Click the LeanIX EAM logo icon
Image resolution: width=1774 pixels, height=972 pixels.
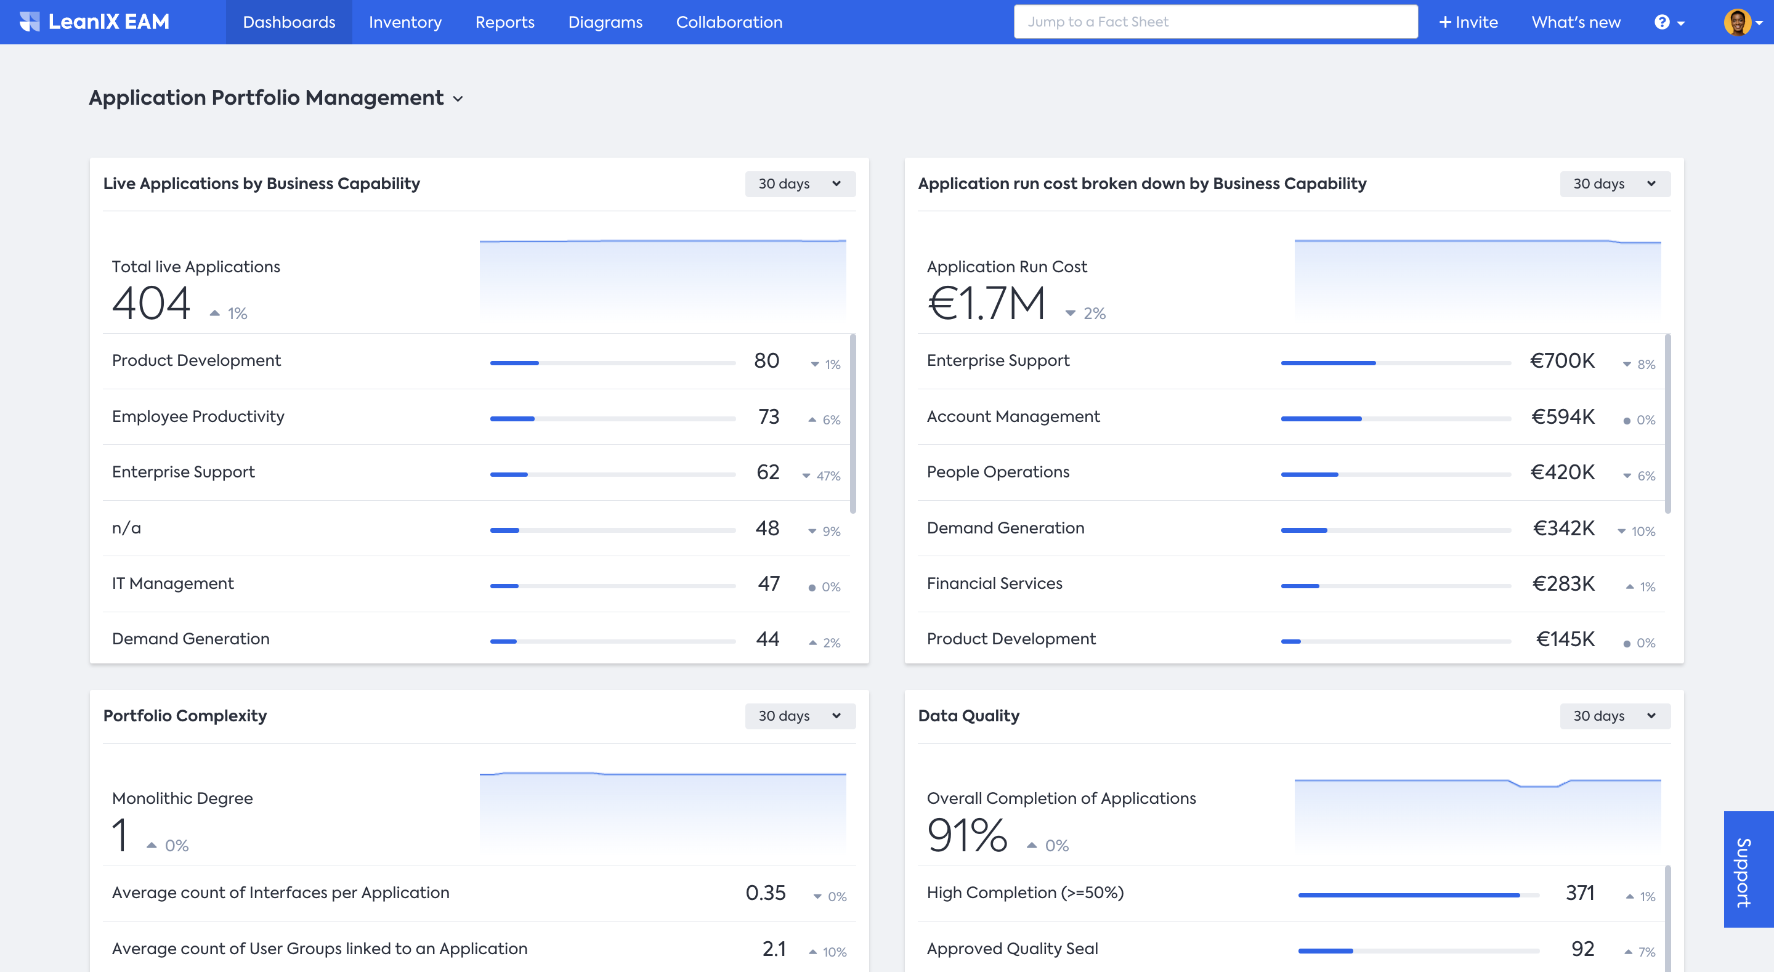30,22
